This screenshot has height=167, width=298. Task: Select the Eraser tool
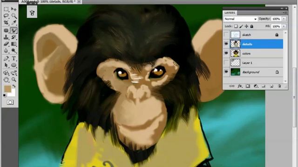coord(6,44)
